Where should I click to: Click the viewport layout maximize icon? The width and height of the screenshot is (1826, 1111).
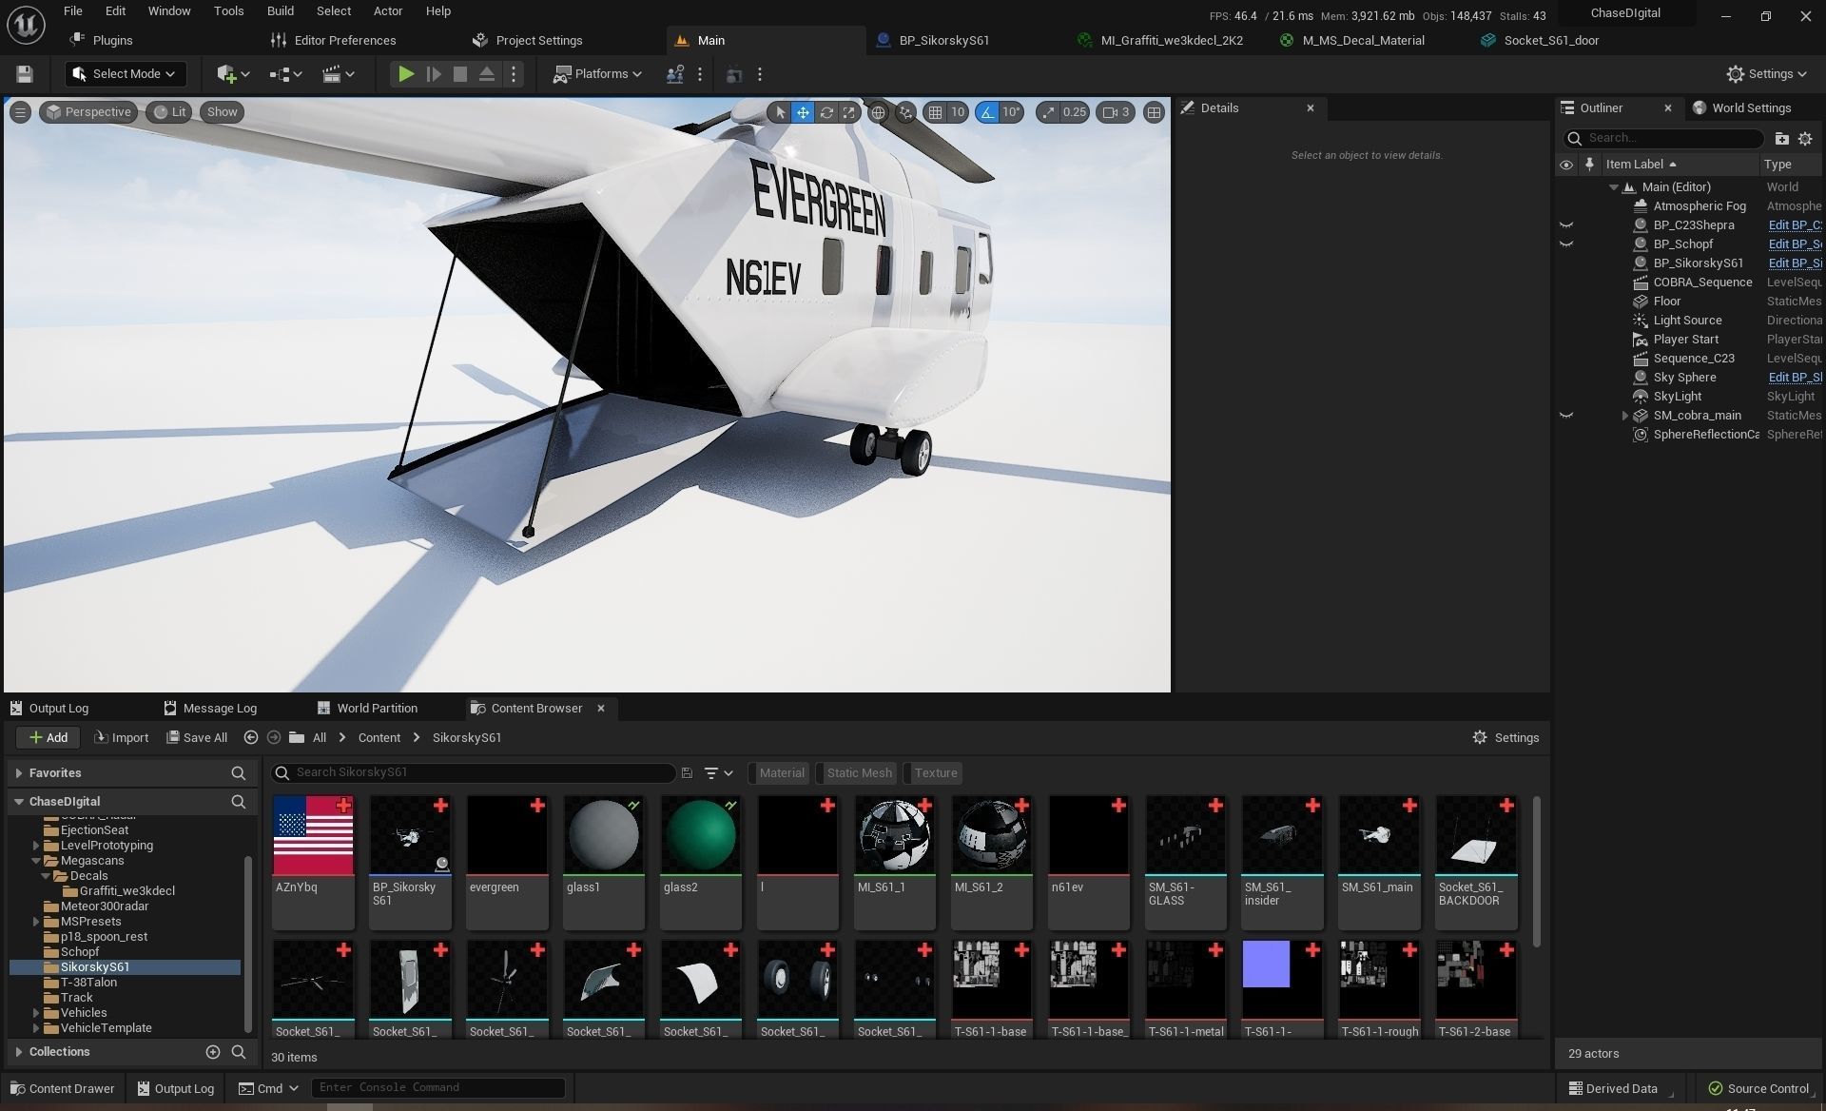1154,112
